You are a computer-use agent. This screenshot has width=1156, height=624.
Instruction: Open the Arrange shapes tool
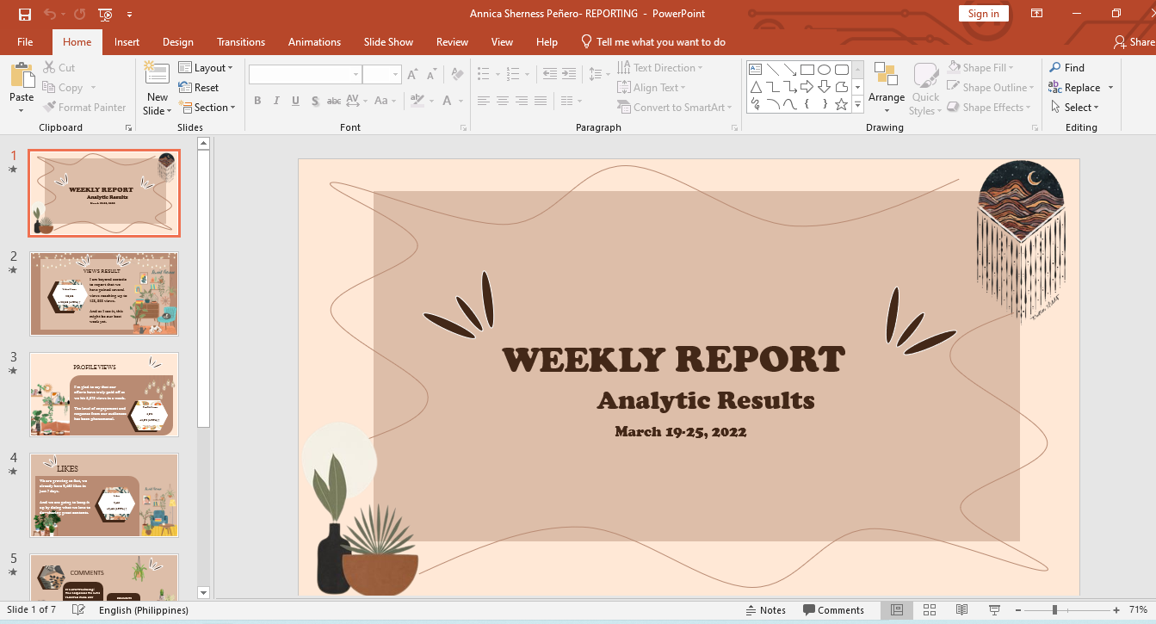pos(886,88)
